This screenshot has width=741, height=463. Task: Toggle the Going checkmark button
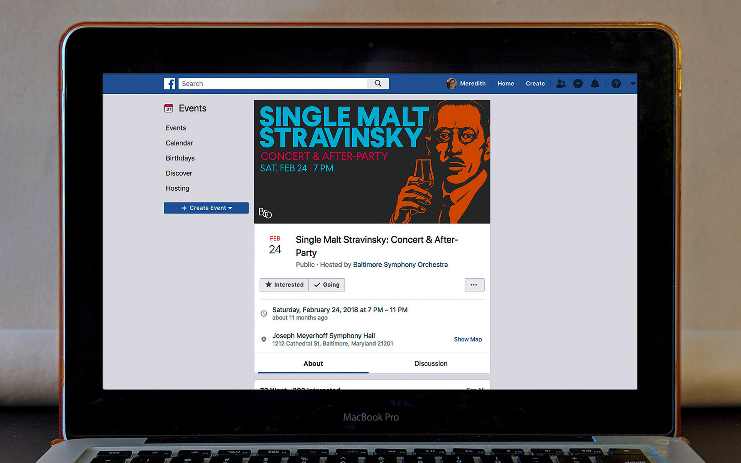(x=327, y=285)
